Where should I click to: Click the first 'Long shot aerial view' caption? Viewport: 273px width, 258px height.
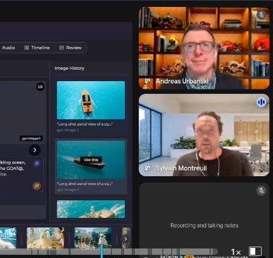85,124
